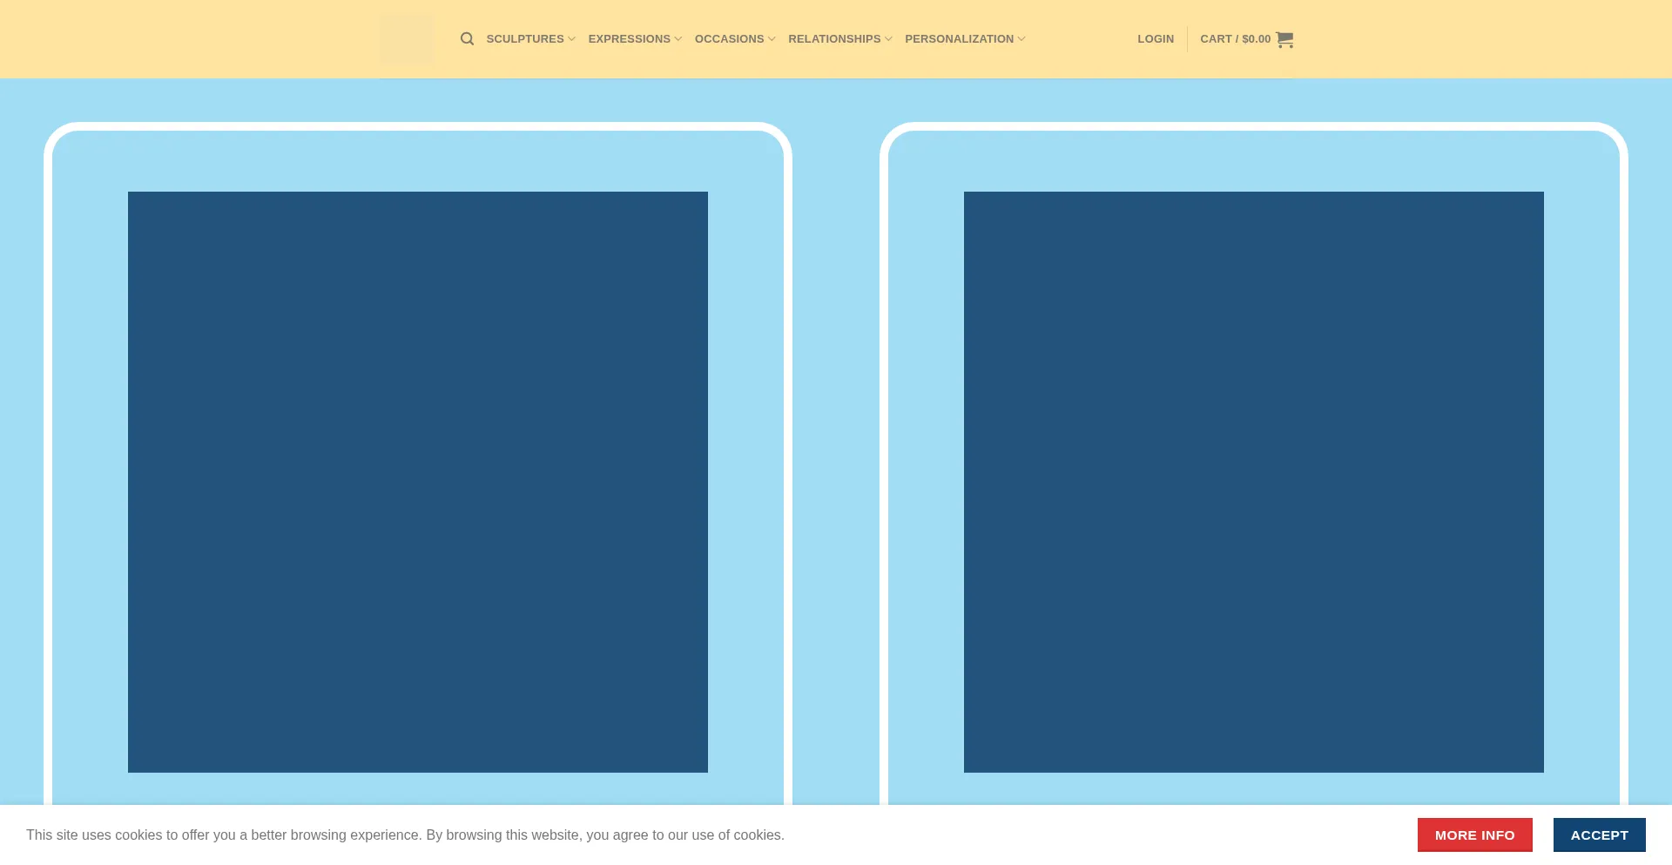
Task: Click the site logo in header
Action: click(406, 39)
